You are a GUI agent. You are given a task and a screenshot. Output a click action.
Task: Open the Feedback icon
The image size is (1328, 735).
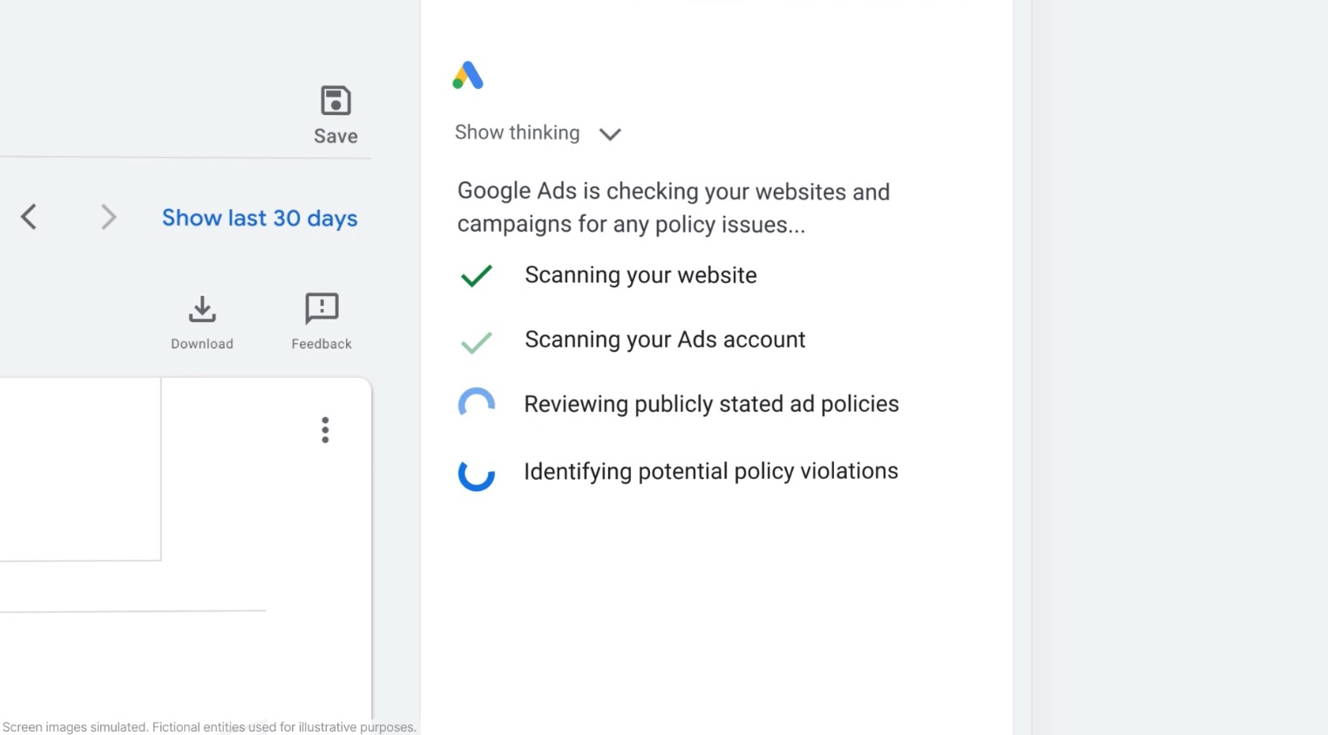[322, 308]
